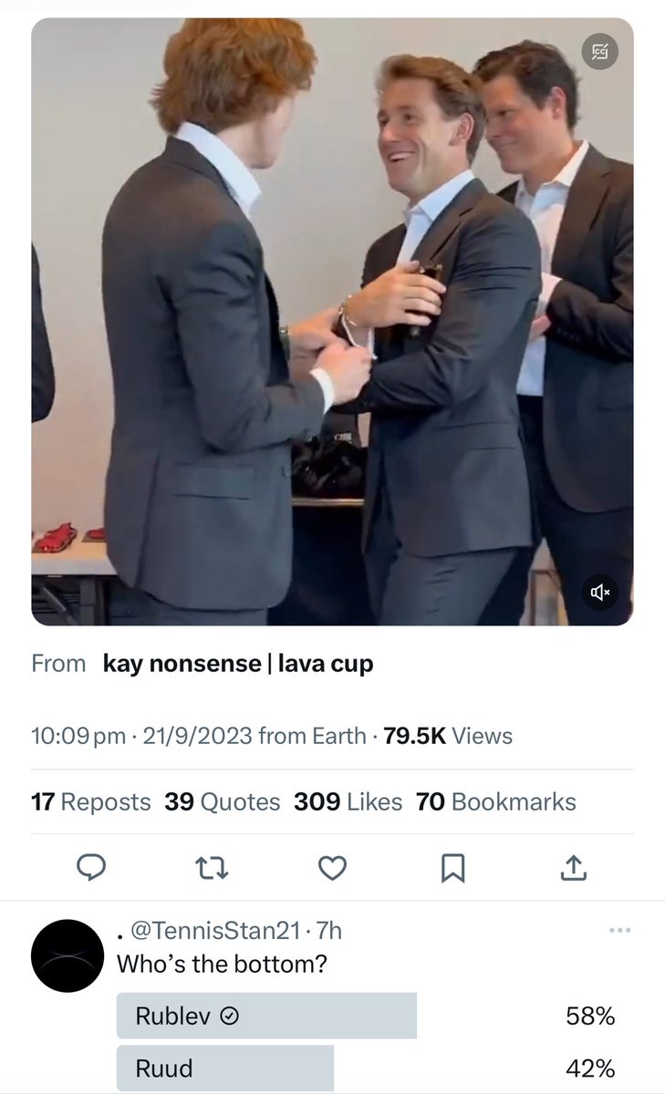Image resolution: width=665 pixels, height=1094 pixels.
Task: Select the Ruud poll option
Action: click(366, 1068)
